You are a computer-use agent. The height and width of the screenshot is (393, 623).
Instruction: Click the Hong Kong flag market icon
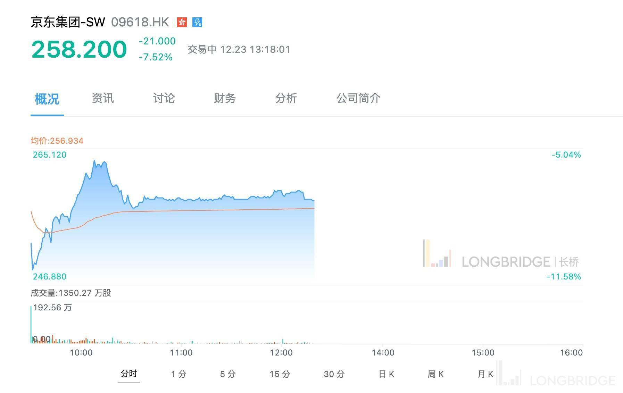(x=182, y=22)
